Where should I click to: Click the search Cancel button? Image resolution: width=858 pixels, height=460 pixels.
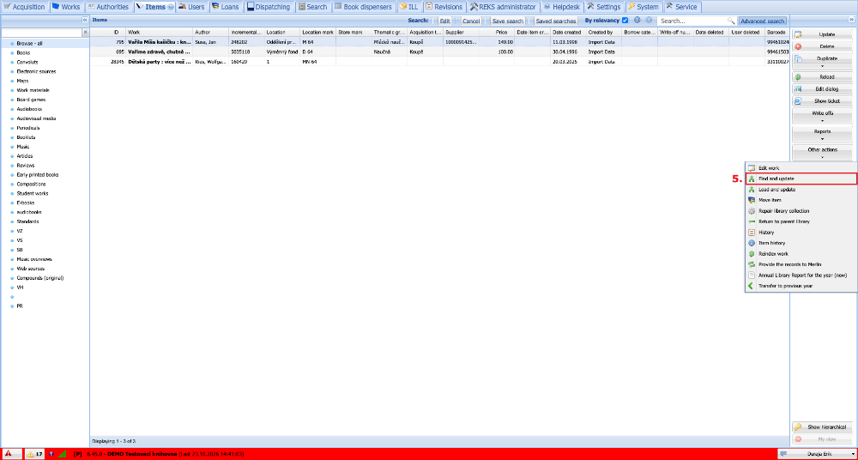(470, 21)
